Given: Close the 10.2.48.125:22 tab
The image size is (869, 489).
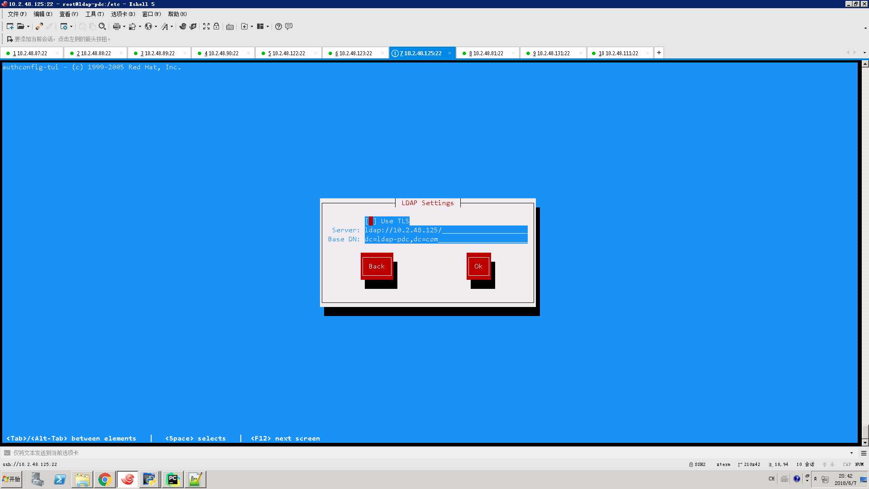Looking at the screenshot, I should pos(449,53).
